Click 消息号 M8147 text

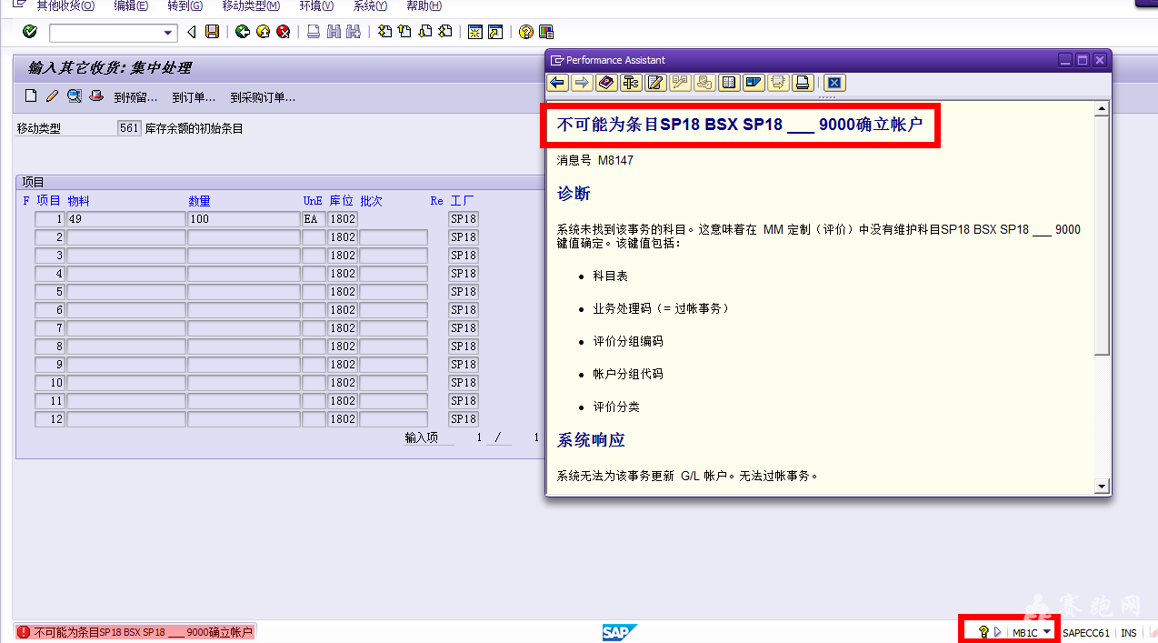click(x=594, y=160)
